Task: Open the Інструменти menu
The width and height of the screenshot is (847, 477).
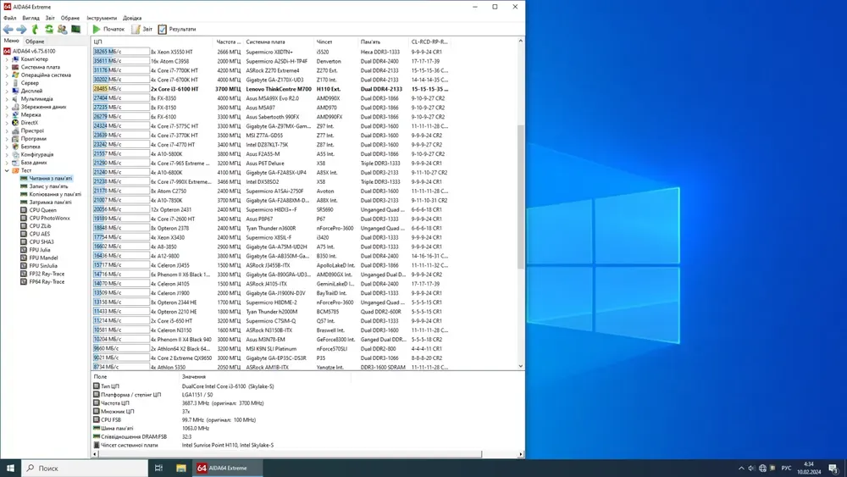Action: [x=102, y=18]
